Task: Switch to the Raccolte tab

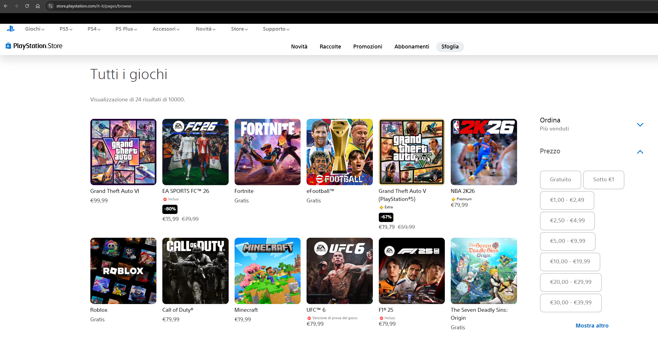Action: coord(330,47)
